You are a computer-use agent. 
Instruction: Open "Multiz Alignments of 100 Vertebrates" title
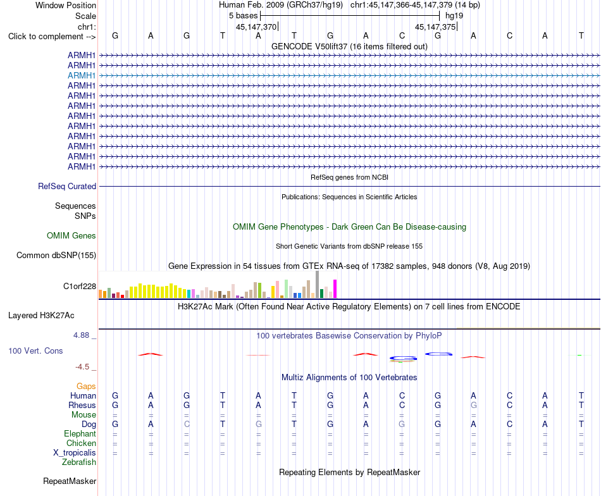pos(349,378)
